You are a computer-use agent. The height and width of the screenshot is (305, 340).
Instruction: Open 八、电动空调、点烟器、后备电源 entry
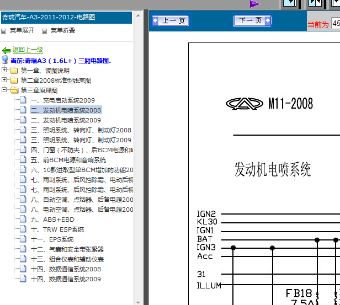click(x=82, y=210)
